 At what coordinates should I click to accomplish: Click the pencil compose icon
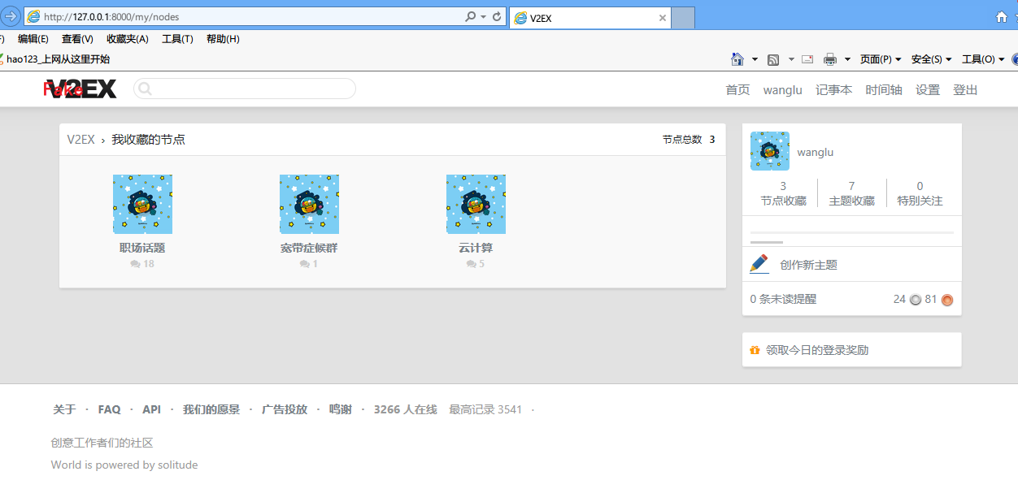(759, 264)
